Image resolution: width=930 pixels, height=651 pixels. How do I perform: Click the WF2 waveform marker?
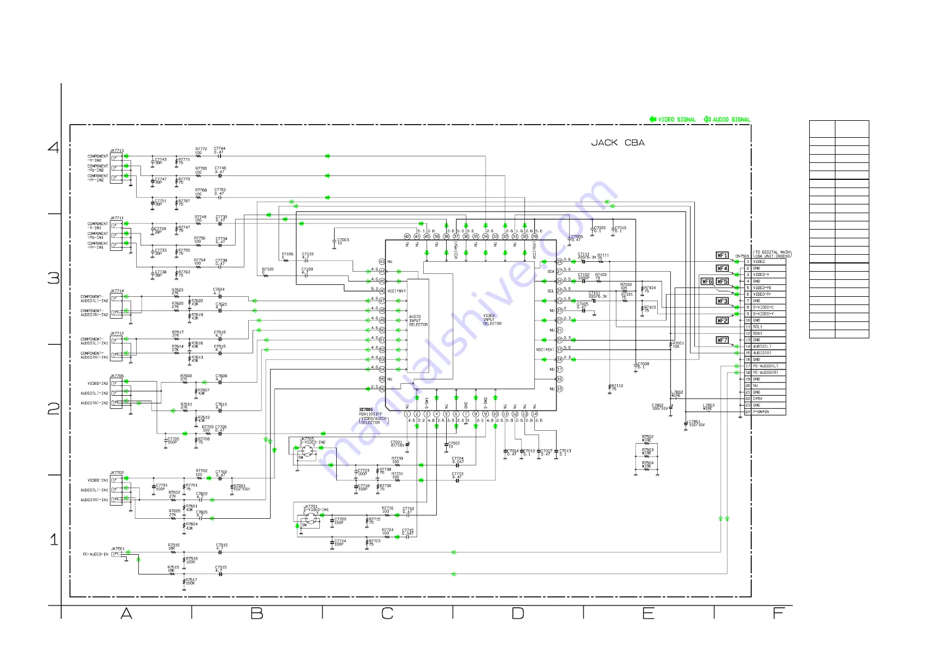[x=722, y=320]
